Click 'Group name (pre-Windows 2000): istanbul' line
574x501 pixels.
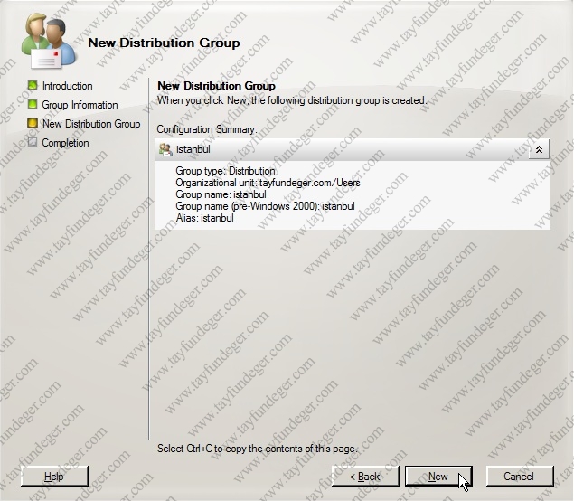[x=266, y=206]
